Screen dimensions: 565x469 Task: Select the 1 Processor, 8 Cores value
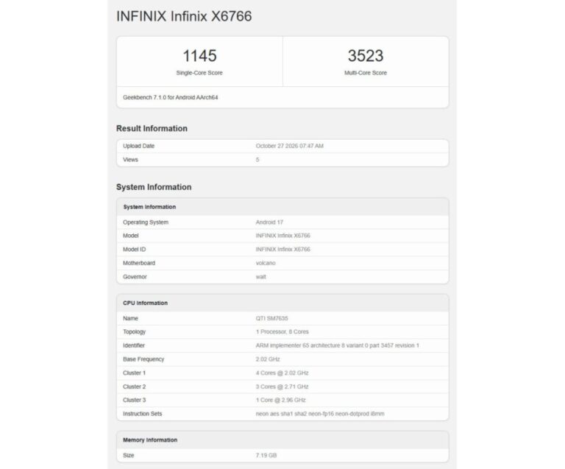point(282,332)
